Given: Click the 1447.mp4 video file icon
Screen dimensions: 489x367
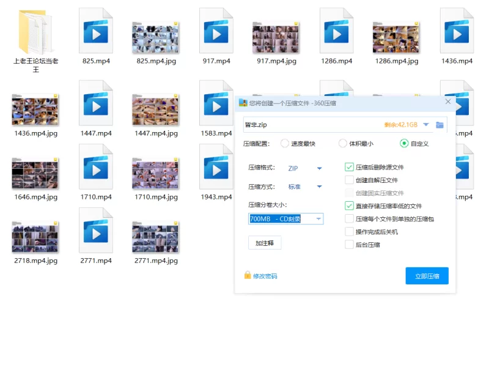Looking at the screenshot, I should (96, 104).
